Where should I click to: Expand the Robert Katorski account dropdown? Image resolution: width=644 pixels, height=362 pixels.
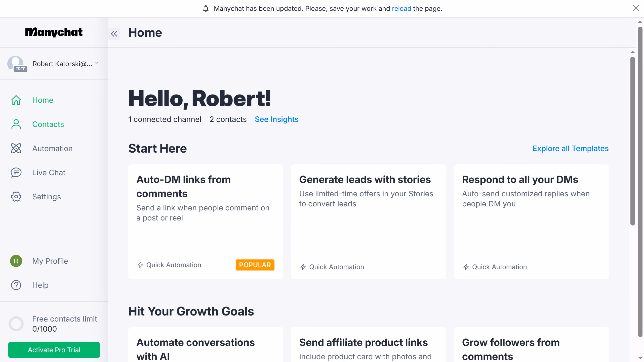click(97, 63)
